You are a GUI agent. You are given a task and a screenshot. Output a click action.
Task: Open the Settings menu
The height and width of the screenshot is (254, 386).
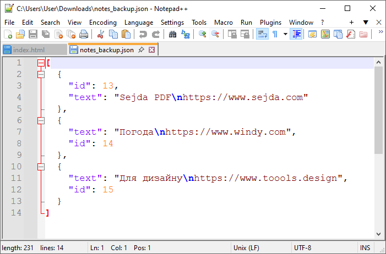point(172,23)
